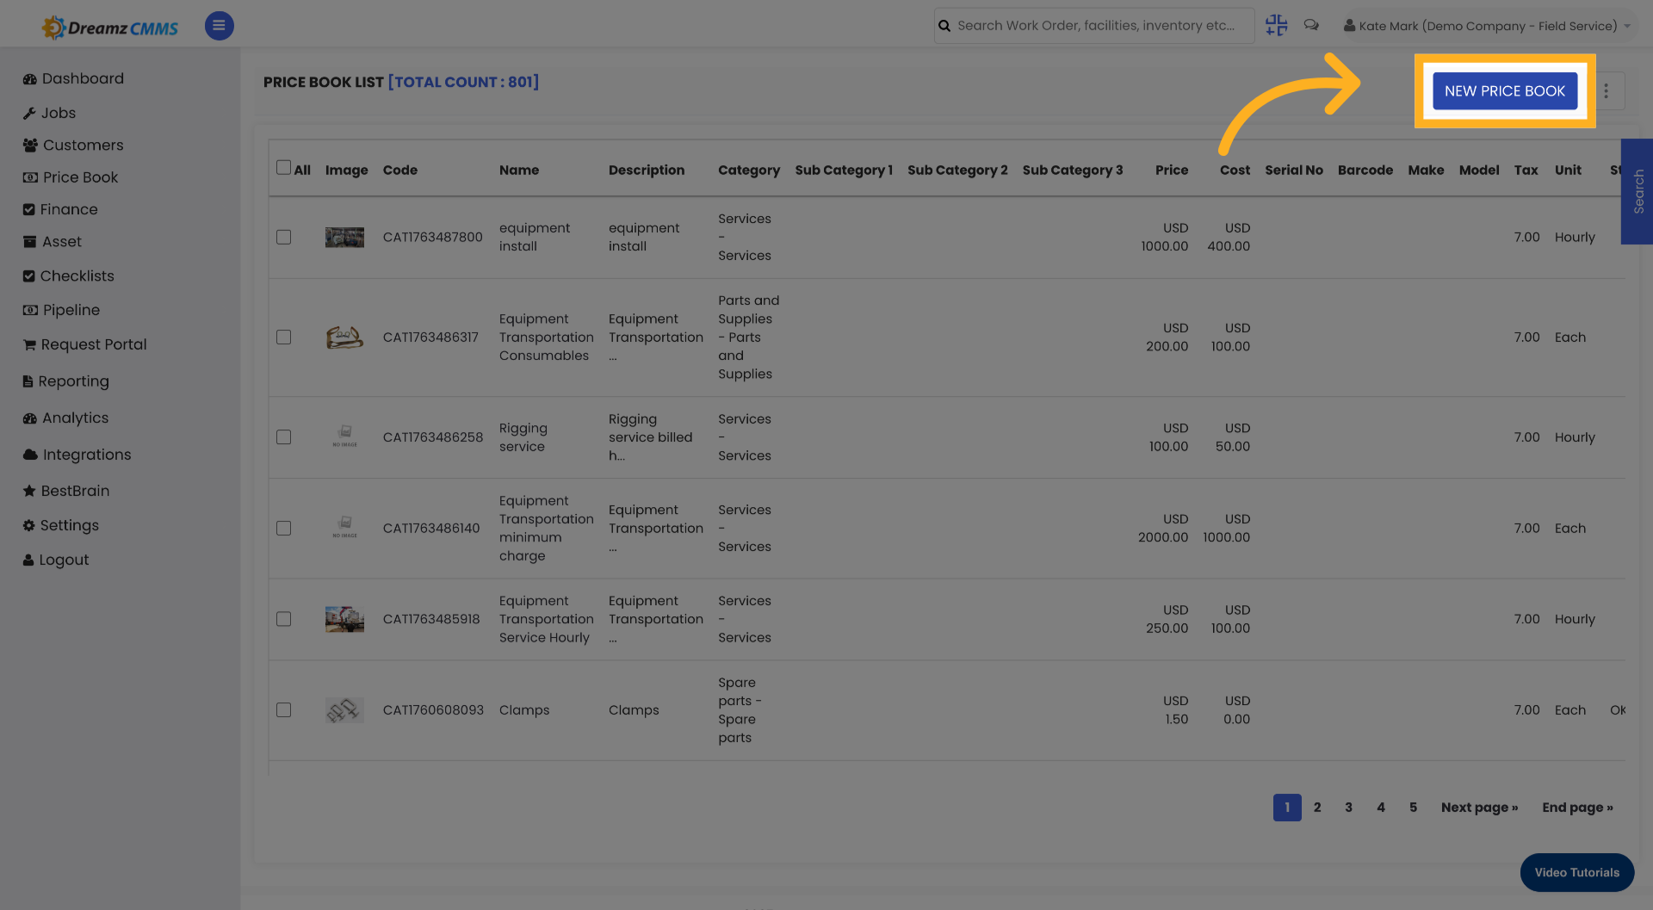Click code CAT1763486258
1653x910 pixels.
(x=433, y=436)
